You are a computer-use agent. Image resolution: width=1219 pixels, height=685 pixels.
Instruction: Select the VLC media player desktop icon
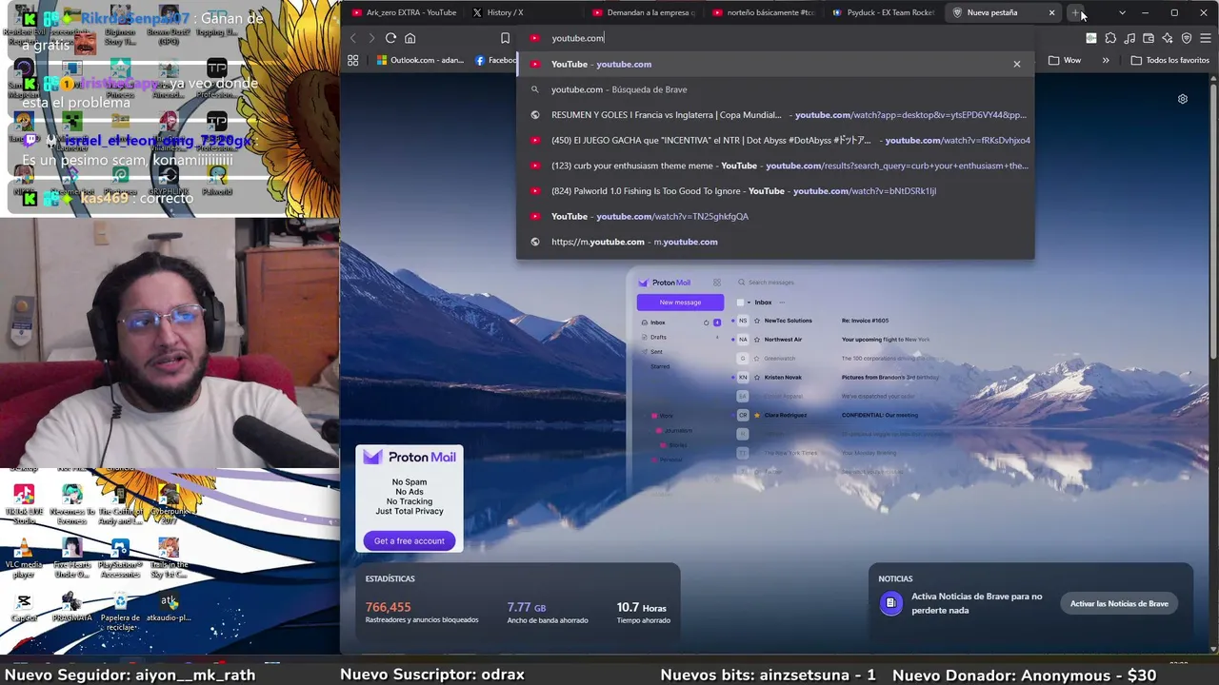[24, 558]
